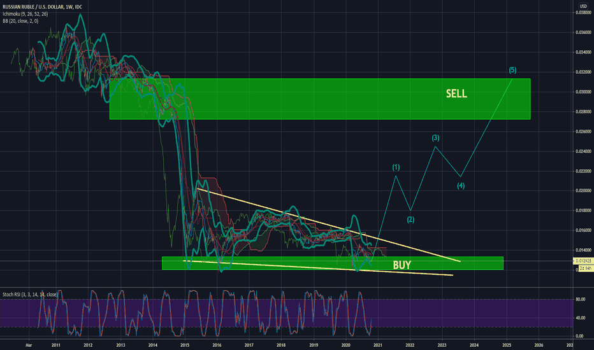Click the current price tag 0.012928
The height and width of the screenshot is (350, 594).
[583, 261]
